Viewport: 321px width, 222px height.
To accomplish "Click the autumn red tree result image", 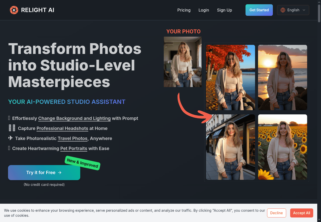I will [x=230, y=78].
